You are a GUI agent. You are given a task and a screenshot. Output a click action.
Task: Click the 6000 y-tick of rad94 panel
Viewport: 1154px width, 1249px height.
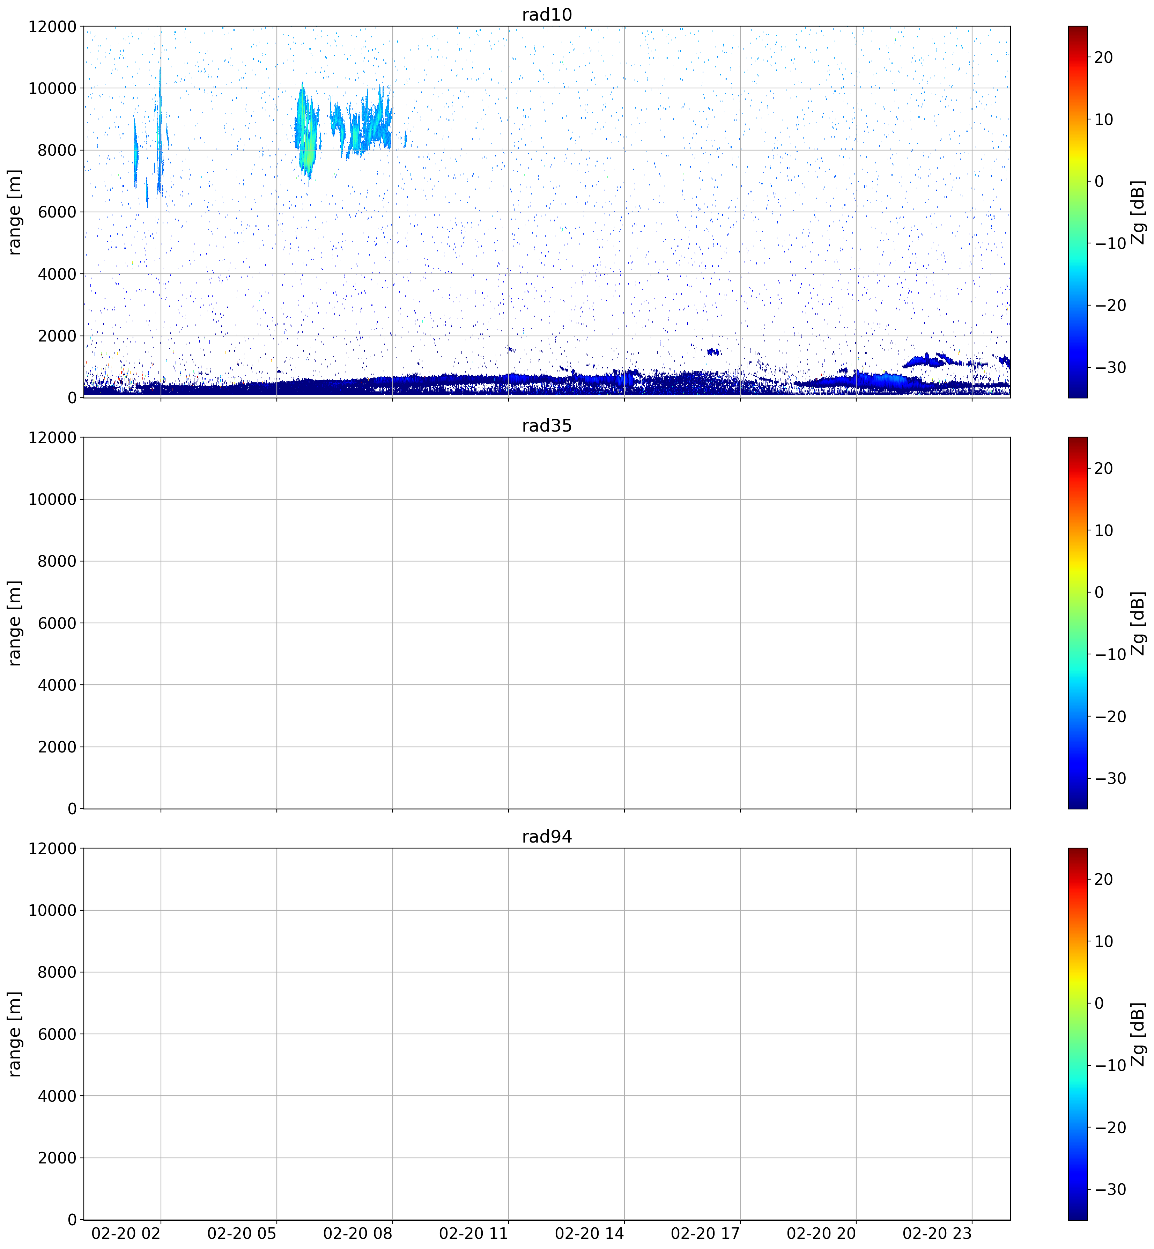[x=57, y=1034]
